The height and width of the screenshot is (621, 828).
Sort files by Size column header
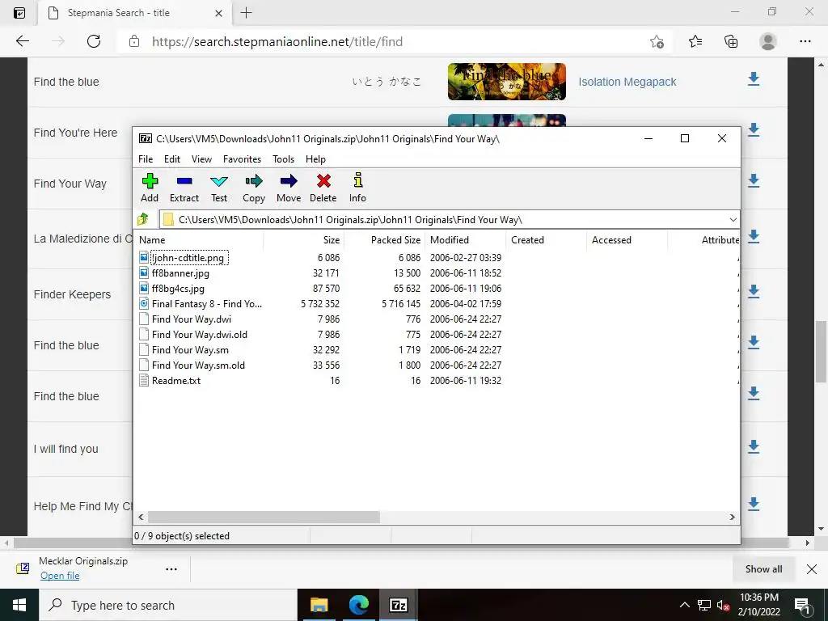[304, 239]
